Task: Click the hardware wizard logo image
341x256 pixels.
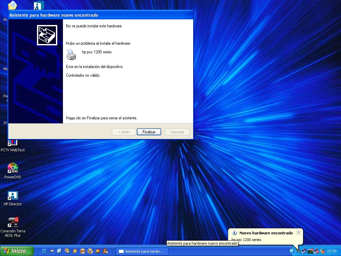Action: (x=47, y=35)
